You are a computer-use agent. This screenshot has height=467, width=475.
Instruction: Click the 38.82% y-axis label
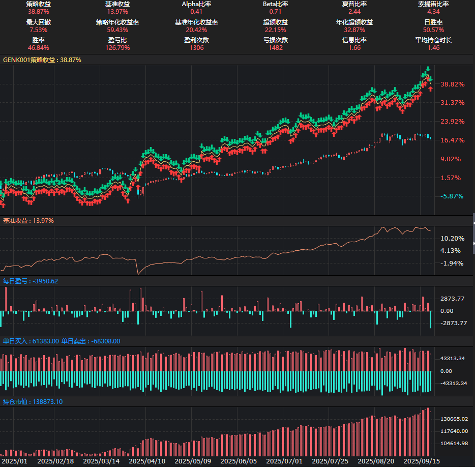pyautogui.click(x=452, y=84)
